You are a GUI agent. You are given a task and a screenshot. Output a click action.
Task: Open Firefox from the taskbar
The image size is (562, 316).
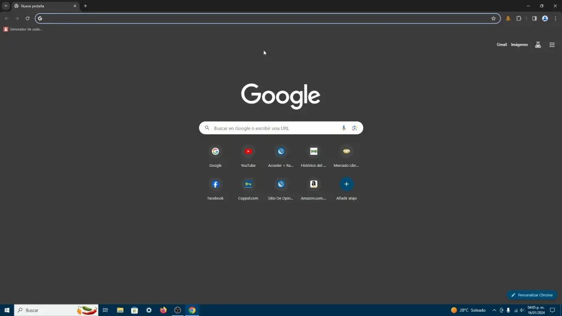point(163,310)
